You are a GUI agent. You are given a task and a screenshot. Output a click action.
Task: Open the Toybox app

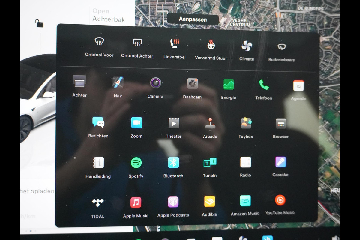(x=246, y=123)
